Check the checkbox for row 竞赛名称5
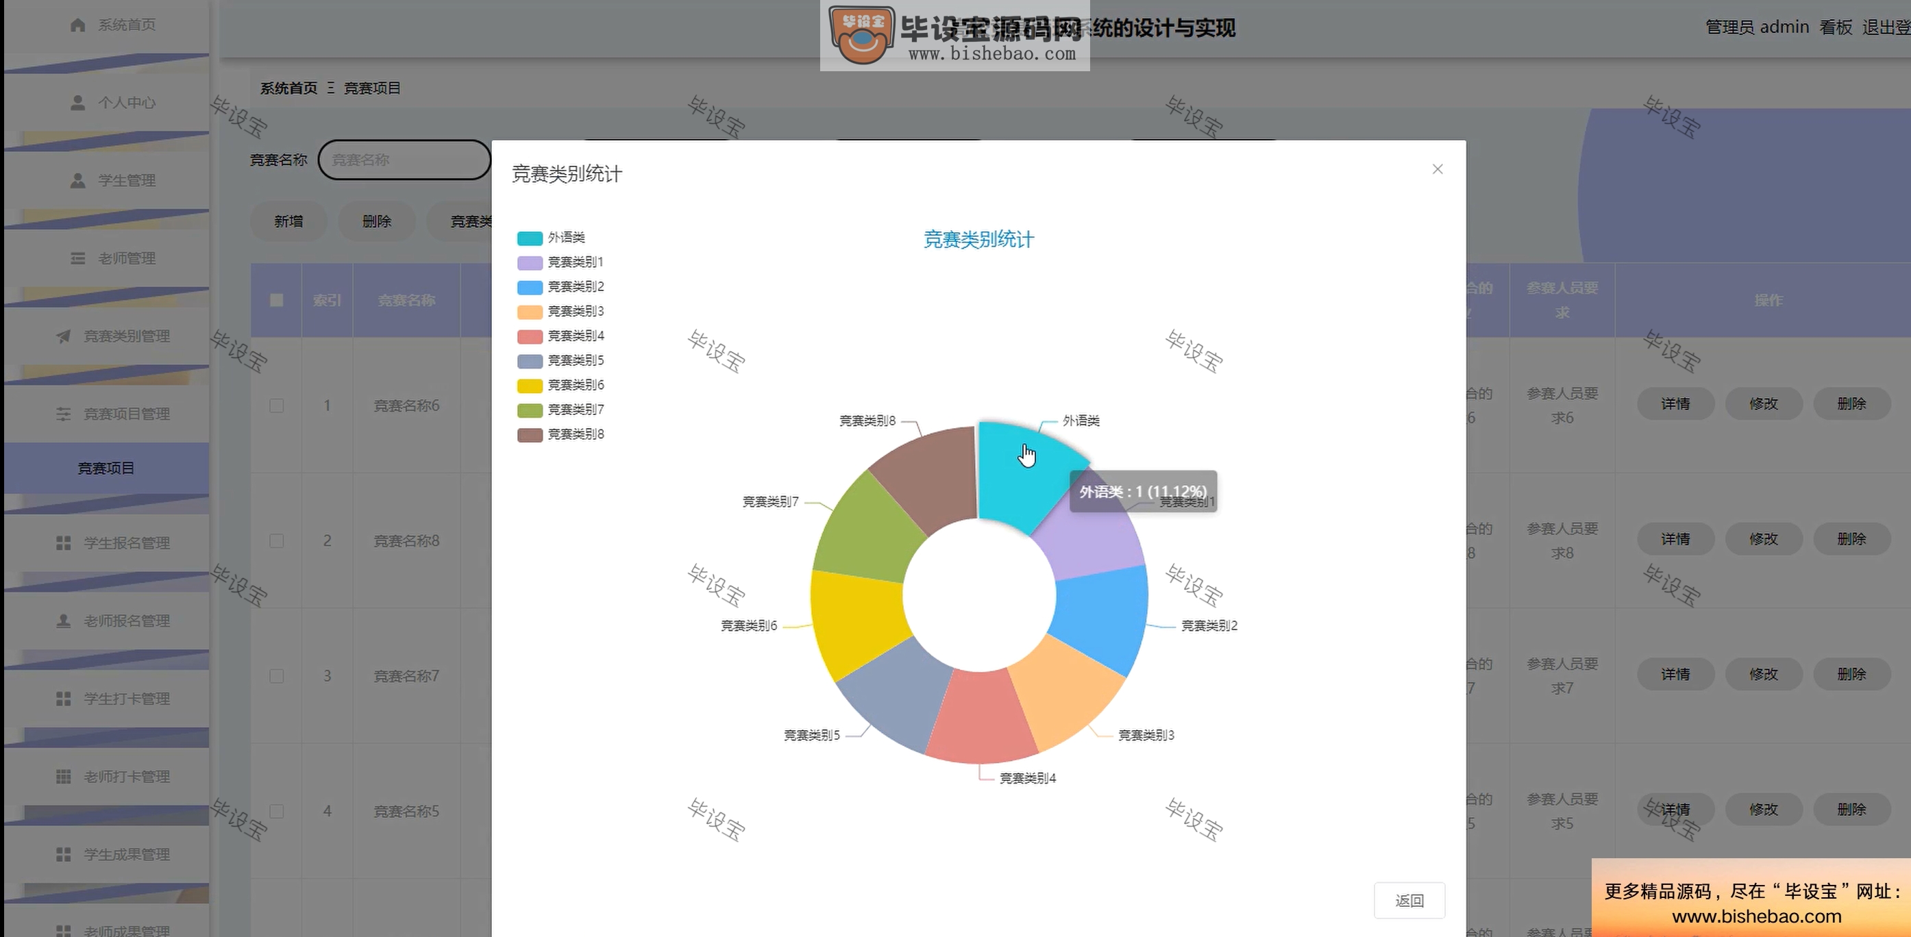 277,811
